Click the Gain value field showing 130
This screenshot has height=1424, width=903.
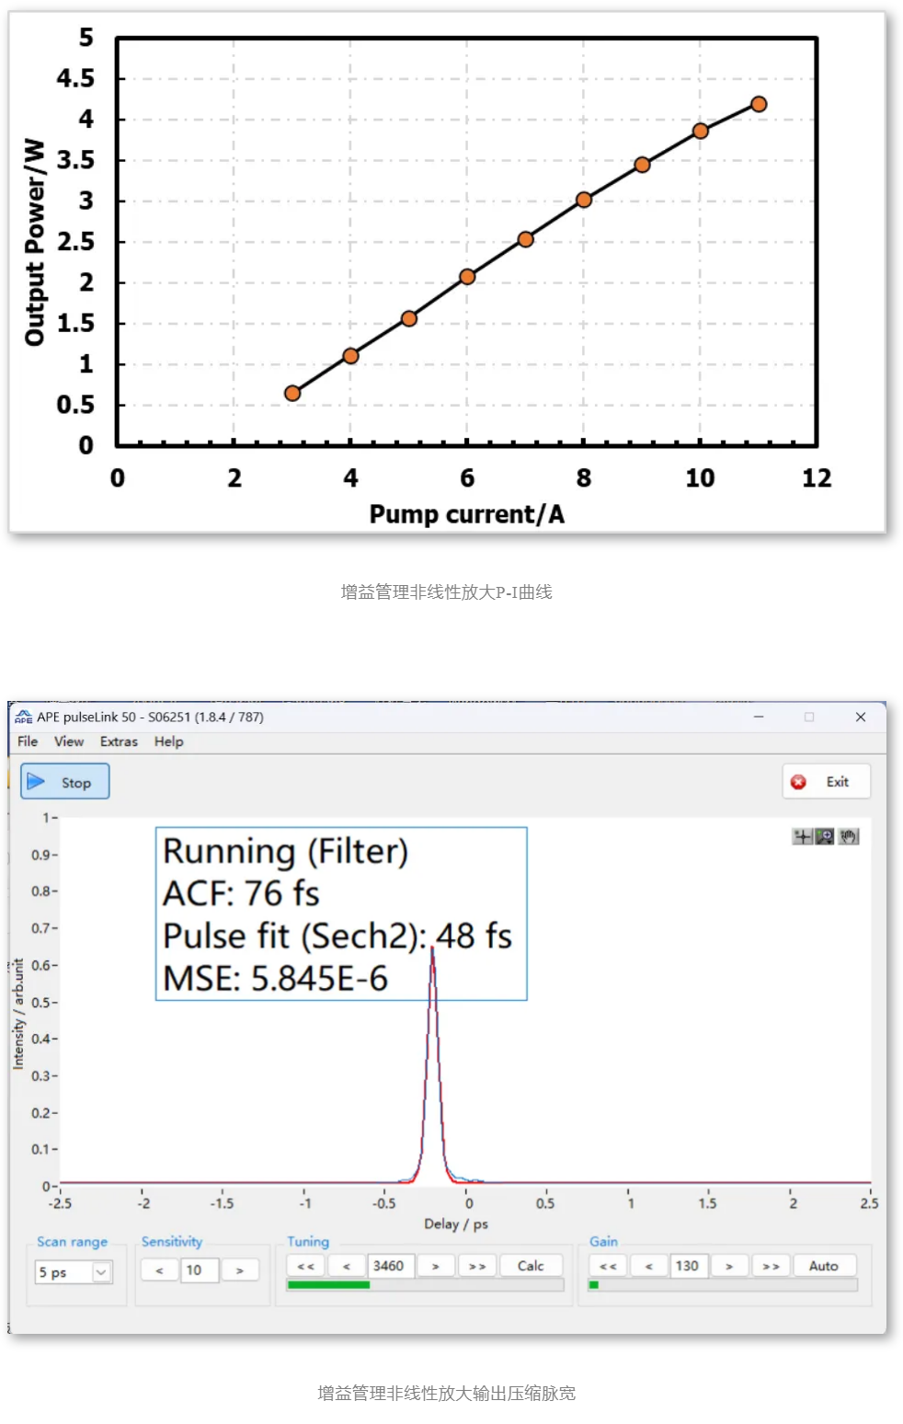pyautogui.click(x=689, y=1267)
